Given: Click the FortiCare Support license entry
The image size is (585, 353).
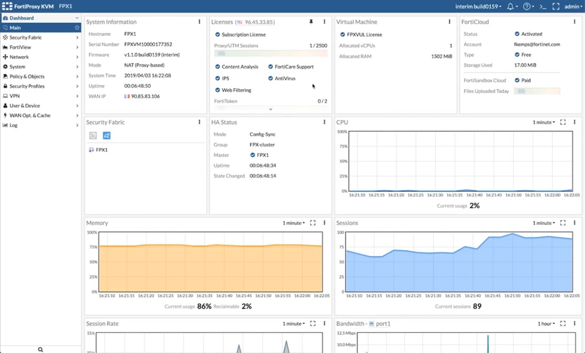Looking at the screenshot, I should [x=291, y=67].
